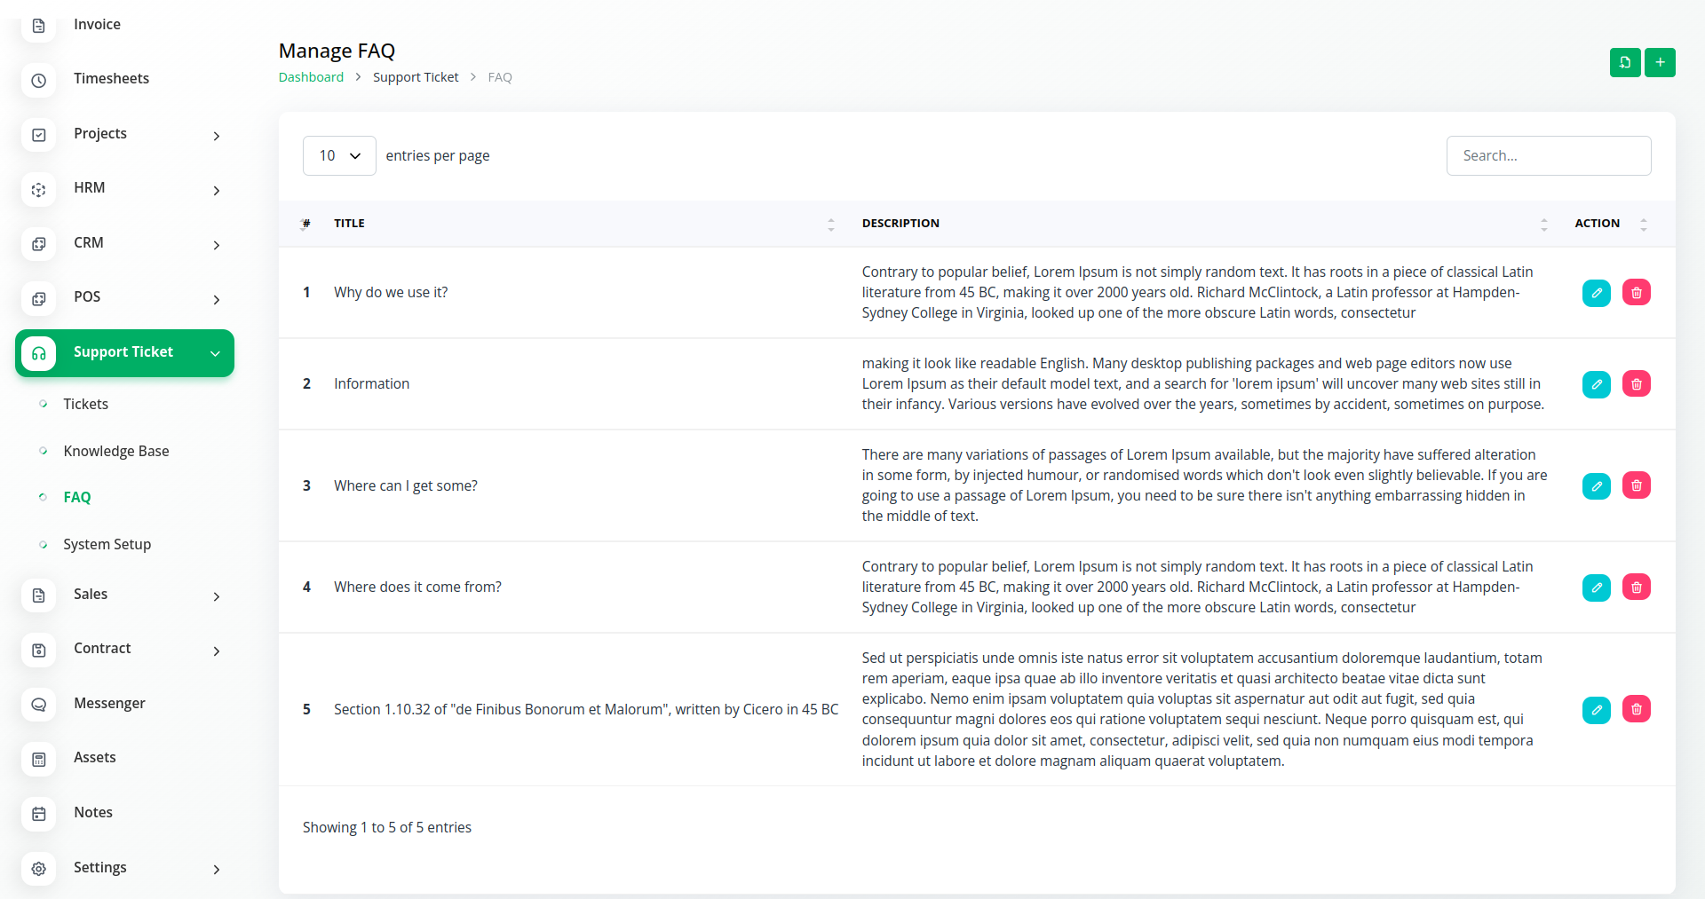Expand the HRM sidebar menu
Screen dimensions: 1705x899
124,189
